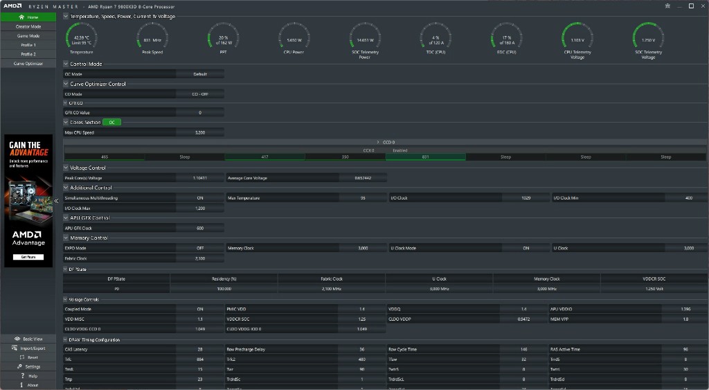709x390 pixels.
Task: Toggle the EXPO Mode OFF value
Action: pyautogui.click(x=199, y=248)
